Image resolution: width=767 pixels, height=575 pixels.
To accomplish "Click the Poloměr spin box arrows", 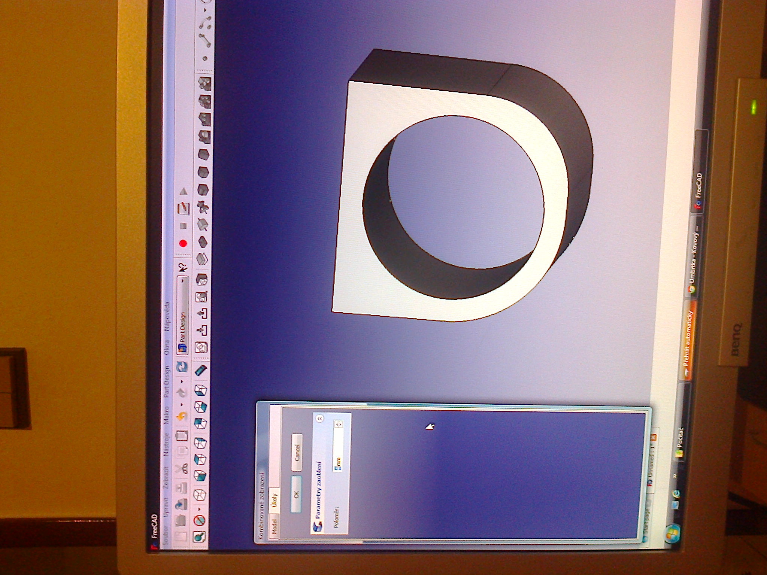I will pyautogui.click(x=338, y=424).
